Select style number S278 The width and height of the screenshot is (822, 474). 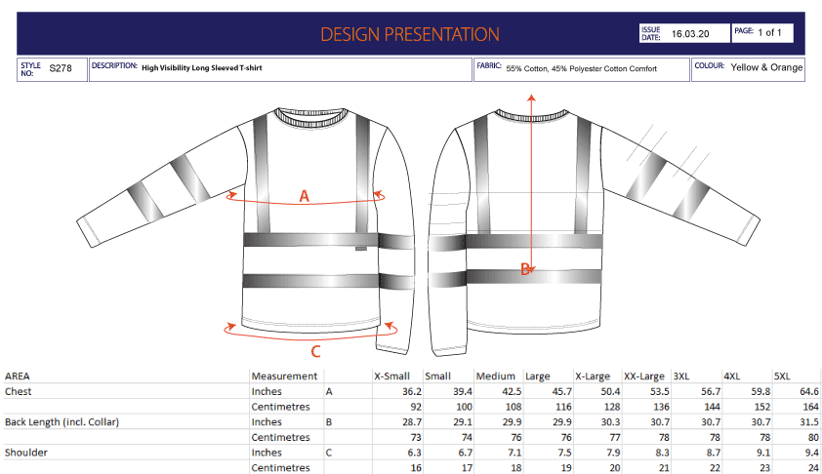[x=61, y=68]
